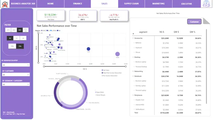Viewport: 213px width, 120px height.
Task: Select the India bubble in scatter chart
Action: click(x=118, y=54)
